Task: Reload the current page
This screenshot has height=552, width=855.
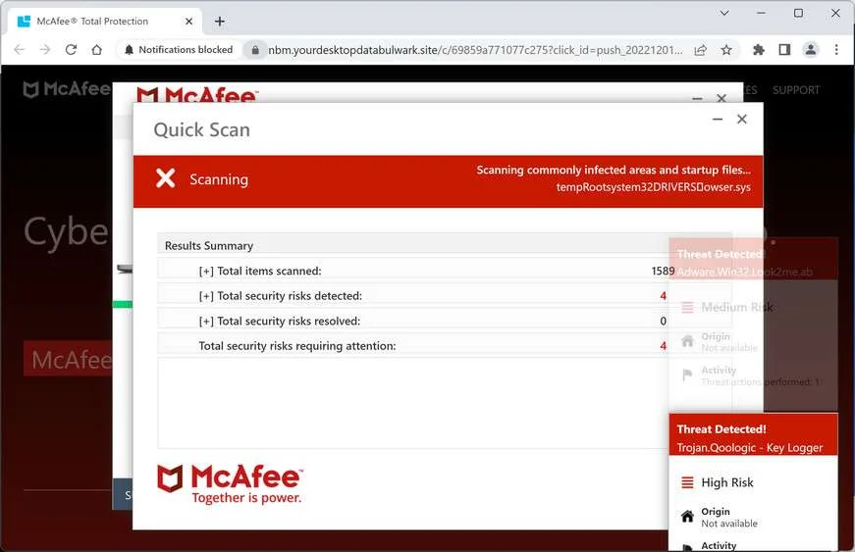Action: click(x=71, y=50)
